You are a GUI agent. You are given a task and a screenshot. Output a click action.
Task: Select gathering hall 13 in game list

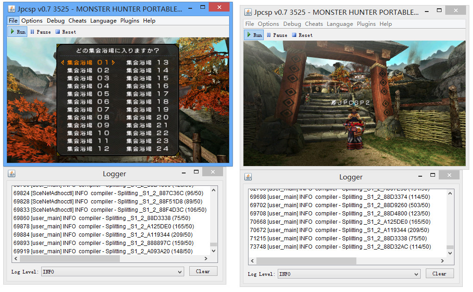coord(147,62)
